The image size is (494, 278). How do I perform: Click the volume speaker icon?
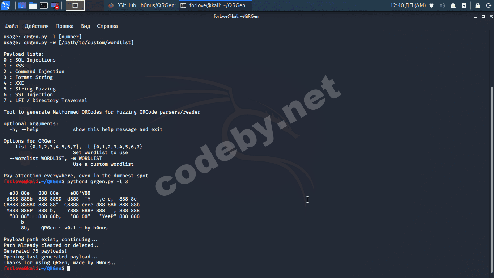coord(442,5)
